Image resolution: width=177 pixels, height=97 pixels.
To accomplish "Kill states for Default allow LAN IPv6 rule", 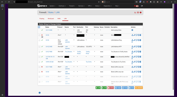I will (x=132, y=84).
